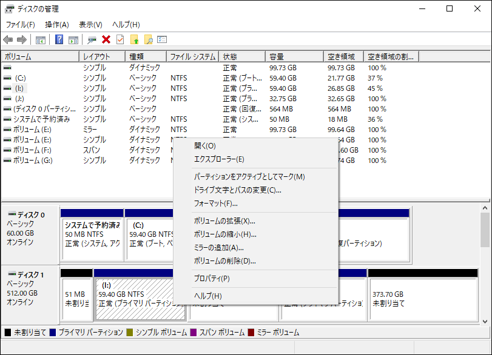Click the ディスク 1 disk icon

pos(12,274)
